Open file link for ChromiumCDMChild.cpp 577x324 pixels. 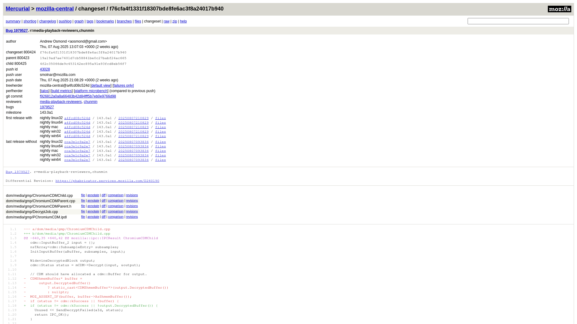point(83,195)
